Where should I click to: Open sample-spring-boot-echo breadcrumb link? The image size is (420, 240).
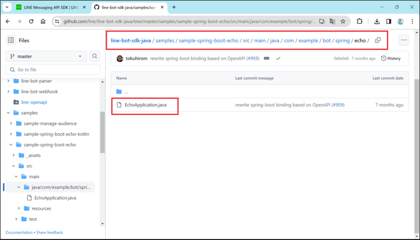click(x=209, y=41)
